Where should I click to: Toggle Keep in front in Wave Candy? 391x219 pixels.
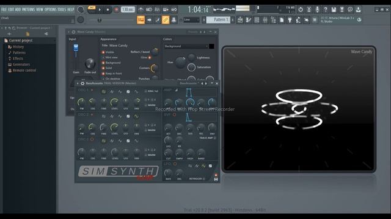103,74
